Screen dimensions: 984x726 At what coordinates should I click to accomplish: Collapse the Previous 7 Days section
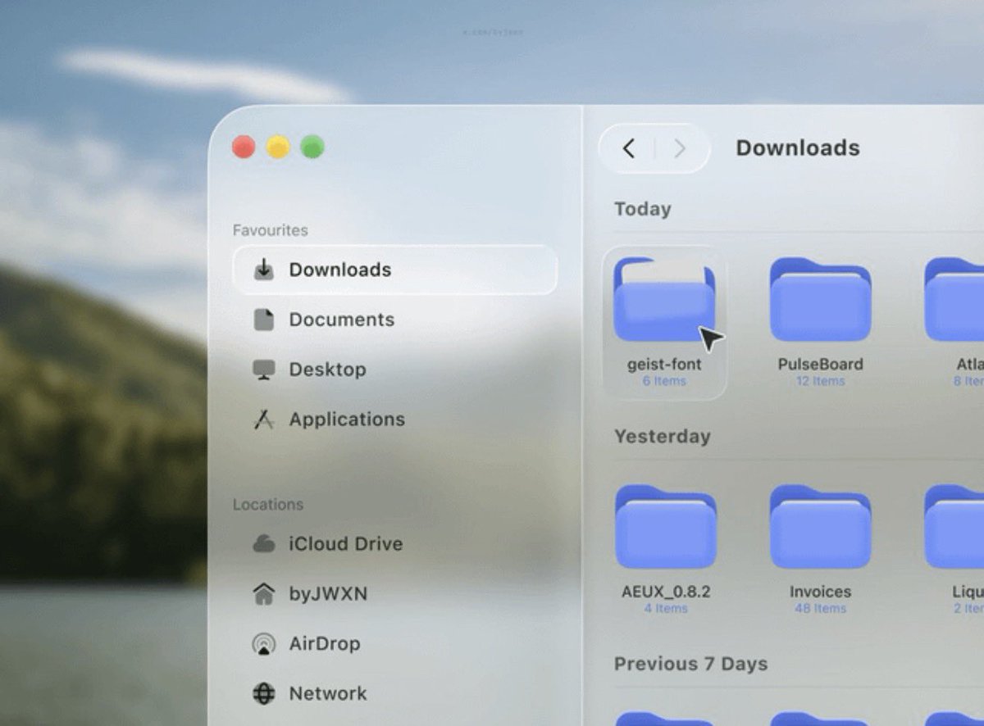click(690, 664)
